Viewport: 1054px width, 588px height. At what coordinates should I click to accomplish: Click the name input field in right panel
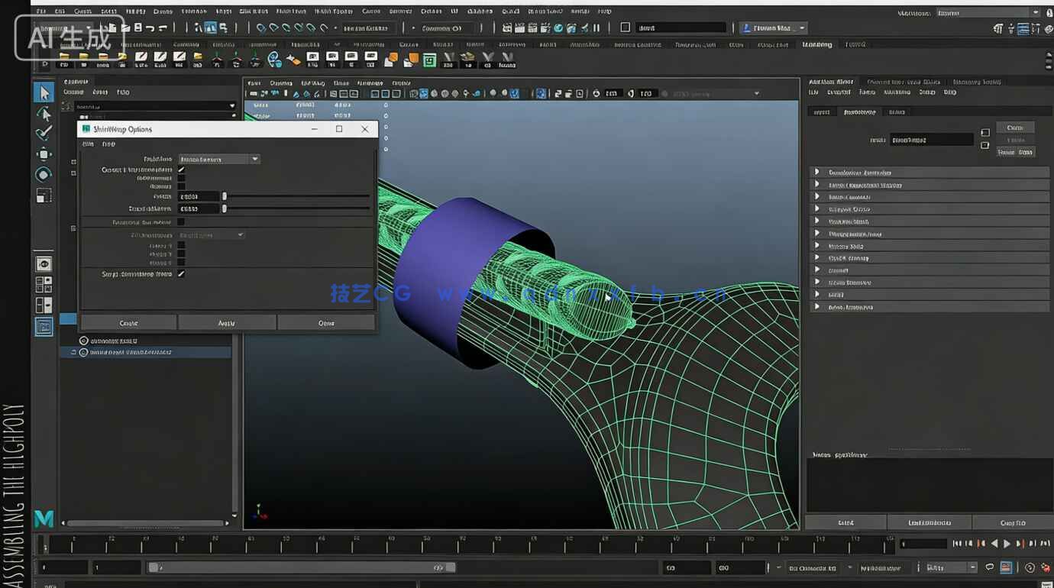pos(931,141)
